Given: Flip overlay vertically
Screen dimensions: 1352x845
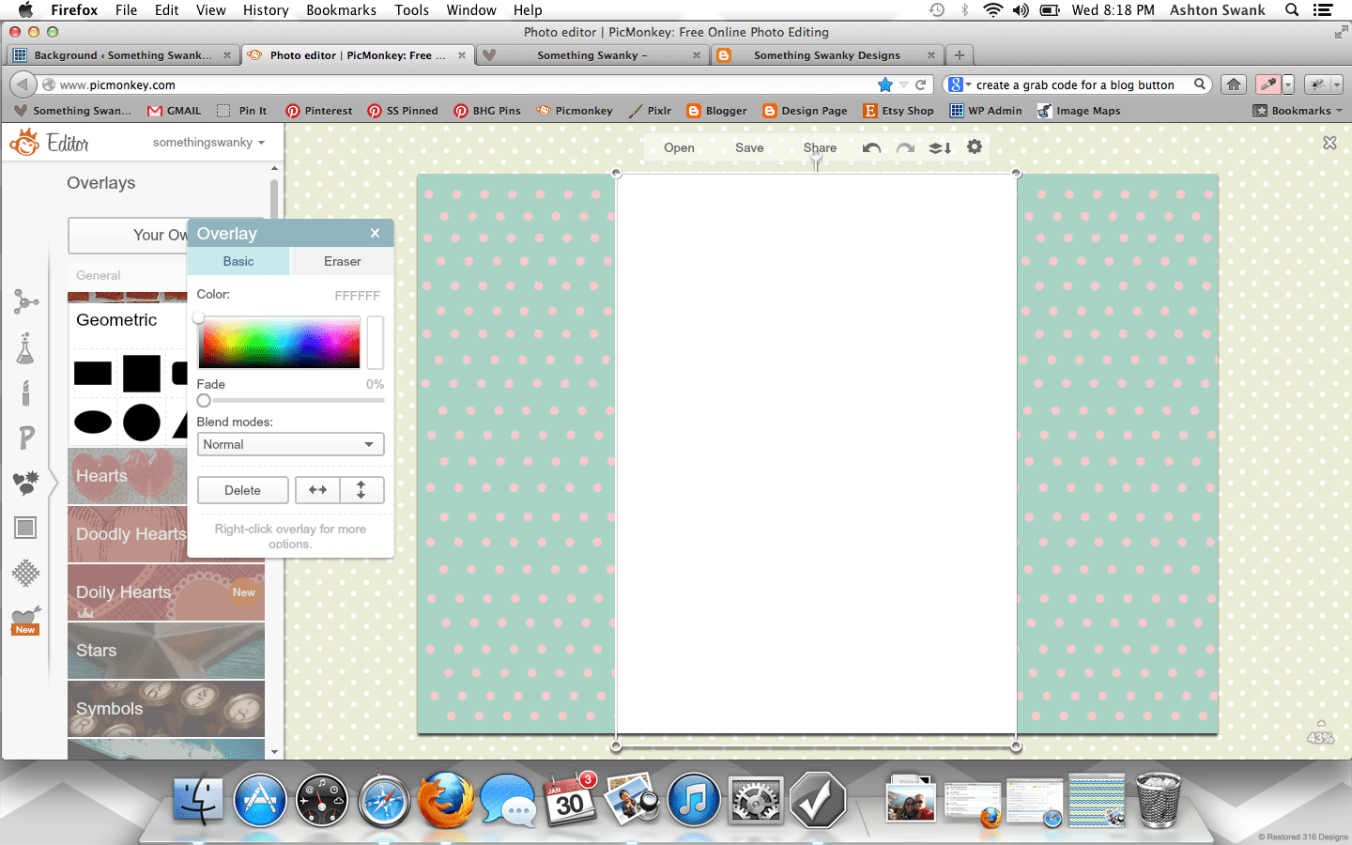Looking at the screenshot, I should [361, 490].
